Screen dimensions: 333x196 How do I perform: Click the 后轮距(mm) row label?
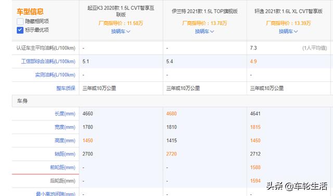tap(62, 181)
